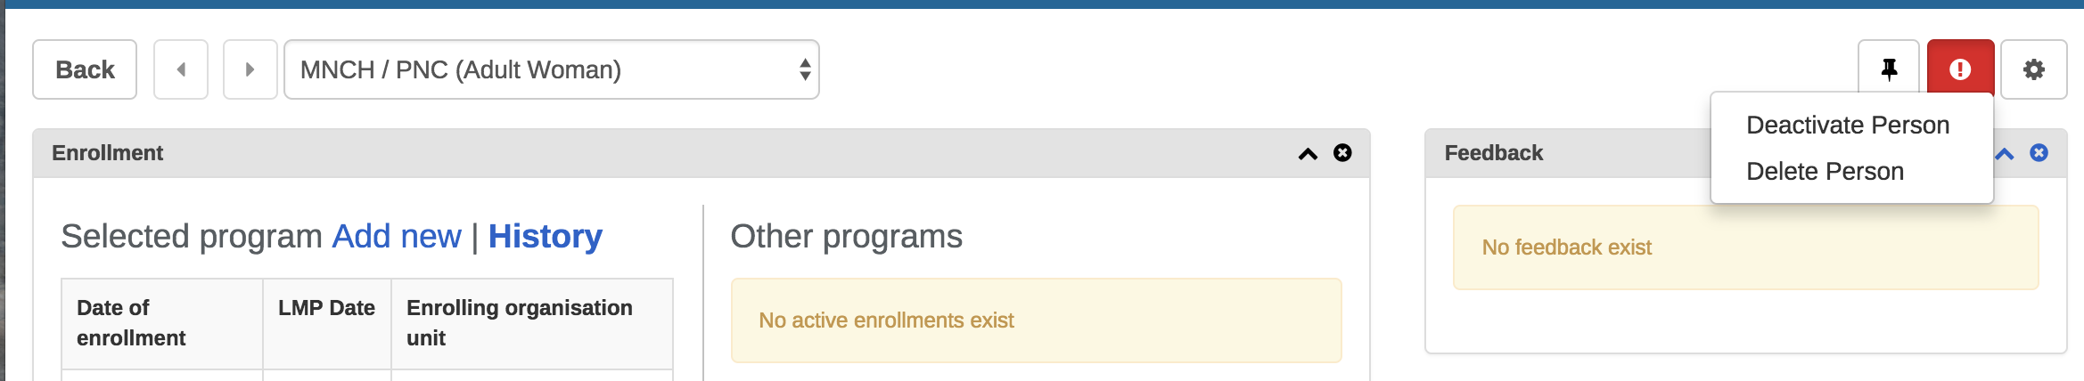Screen dimensions: 2084x381
Task: Collapse the Enrollment panel using its chevron
Action: click(1308, 154)
